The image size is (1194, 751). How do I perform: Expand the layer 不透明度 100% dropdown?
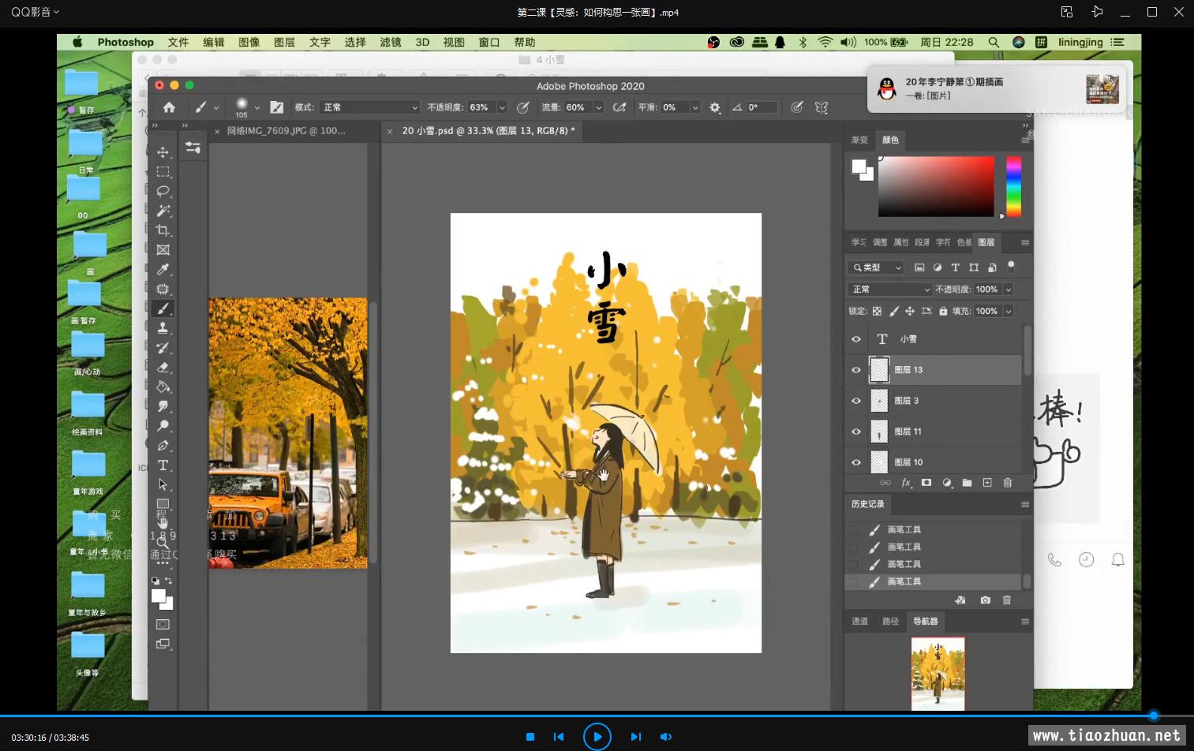pos(1008,290)
